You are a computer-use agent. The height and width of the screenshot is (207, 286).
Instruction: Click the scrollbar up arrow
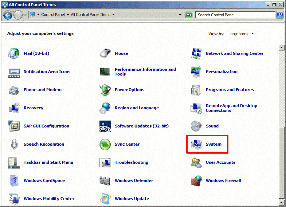click(281, 48)
